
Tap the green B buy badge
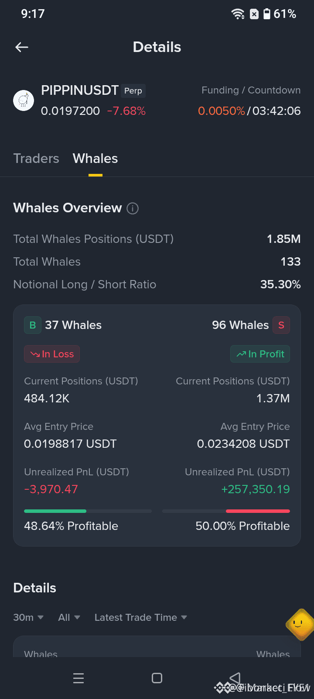[33, 325]
